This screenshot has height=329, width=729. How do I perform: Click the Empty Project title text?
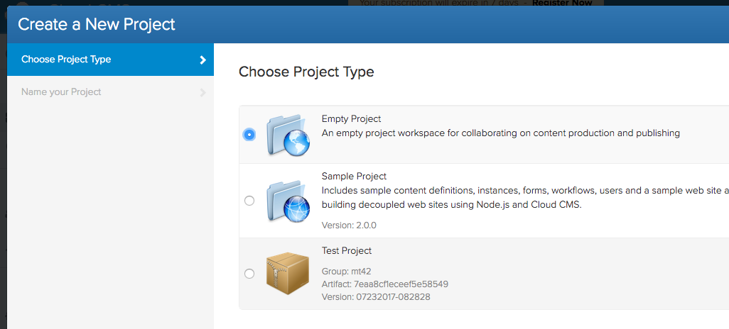click(x=351, y=119)
